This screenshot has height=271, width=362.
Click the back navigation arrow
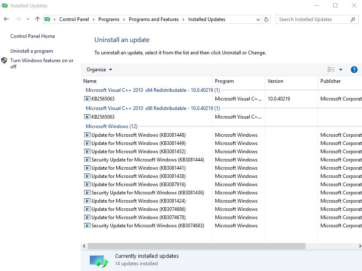tap(6, 19)
